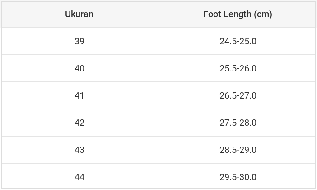Click the 25.5-26.0 foot length cell
This screenshot has width=317, height=190.
(238, 68)
